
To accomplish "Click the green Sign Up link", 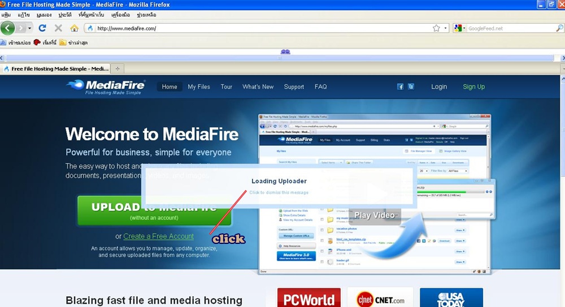I will [x=474, y=87].
